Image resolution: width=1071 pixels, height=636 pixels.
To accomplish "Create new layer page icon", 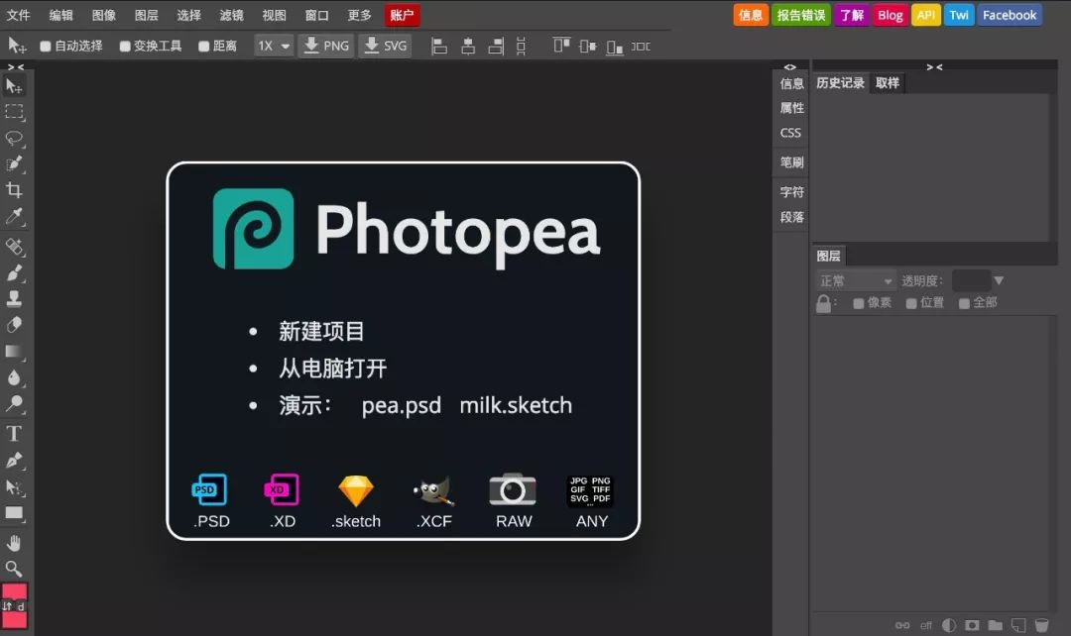I will pyautogui.click(x=1018, y=625).
